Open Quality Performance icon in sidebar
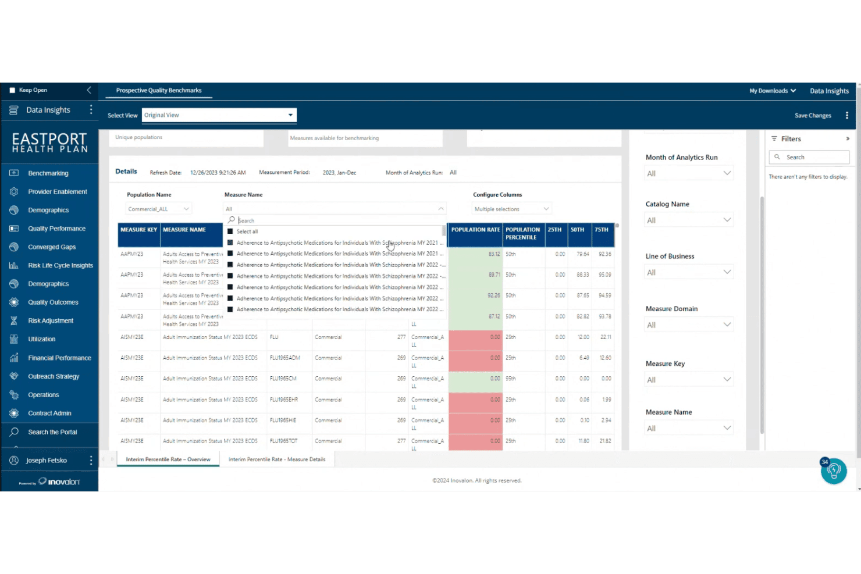The width and height of the screenshot is (861, 574). coord(14,229)
